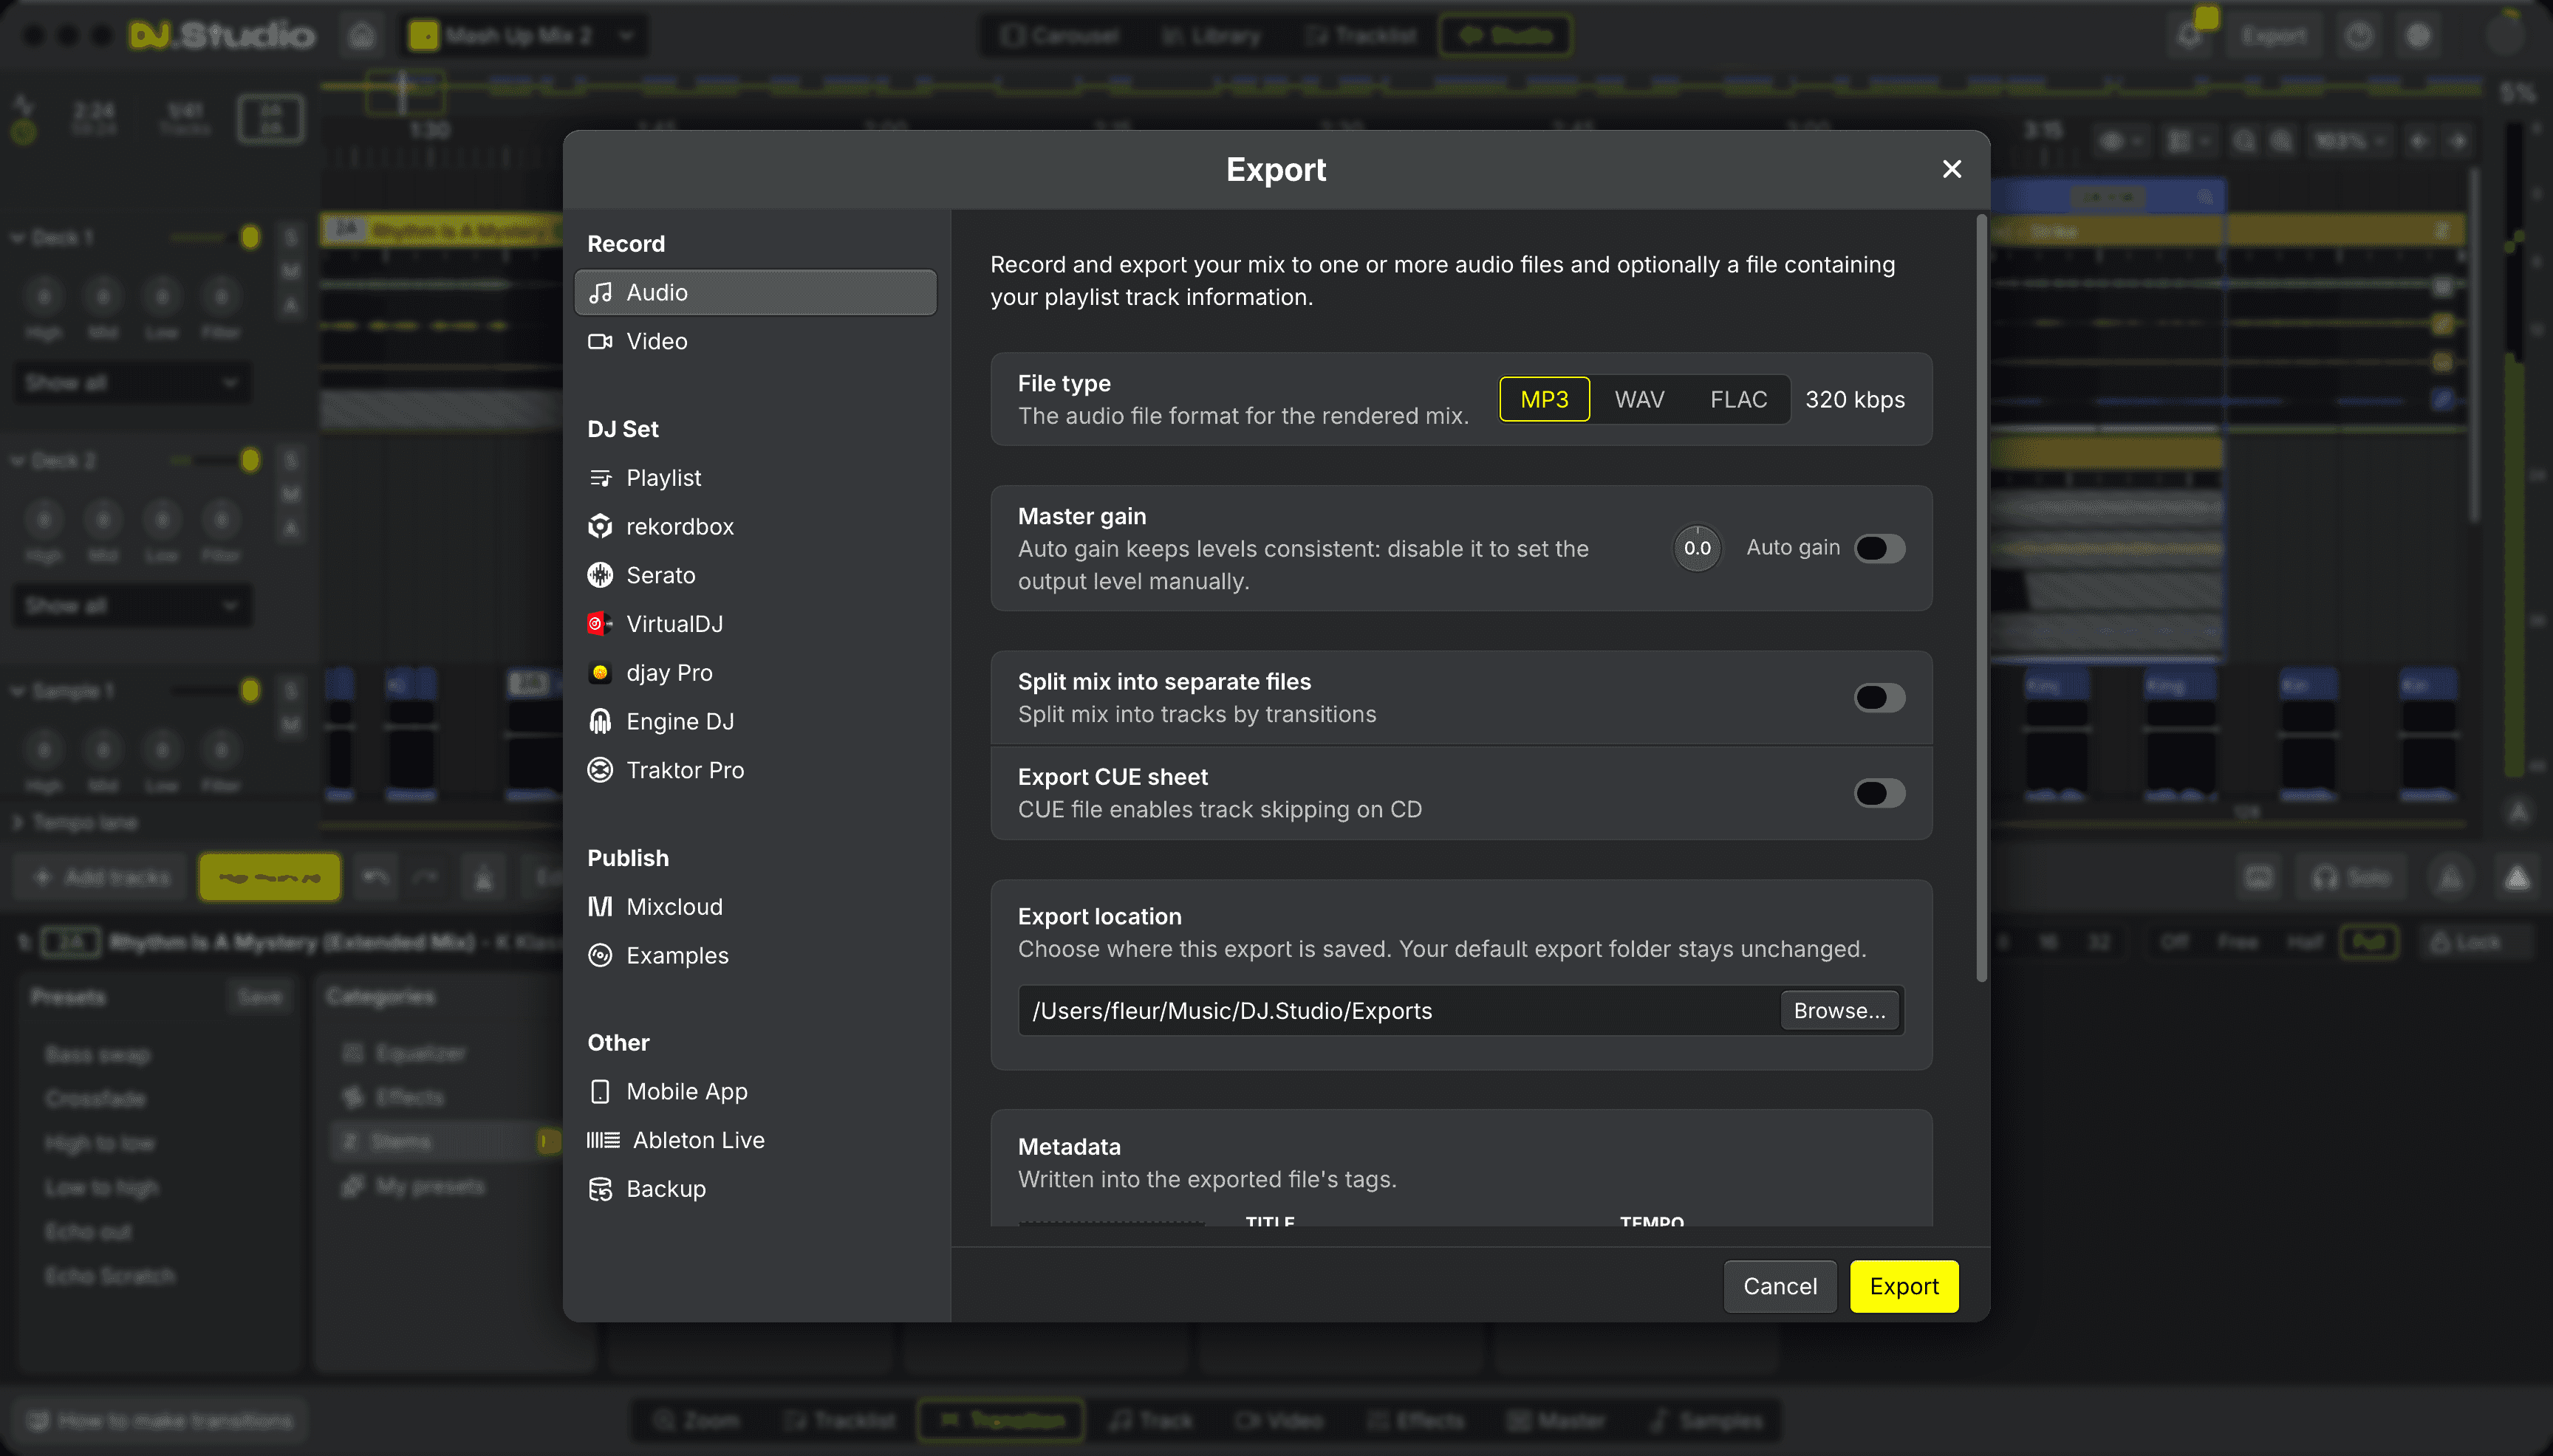Open How to make transitions help
This screenshot has height=1456, width=2553.
coord(161,1421)
